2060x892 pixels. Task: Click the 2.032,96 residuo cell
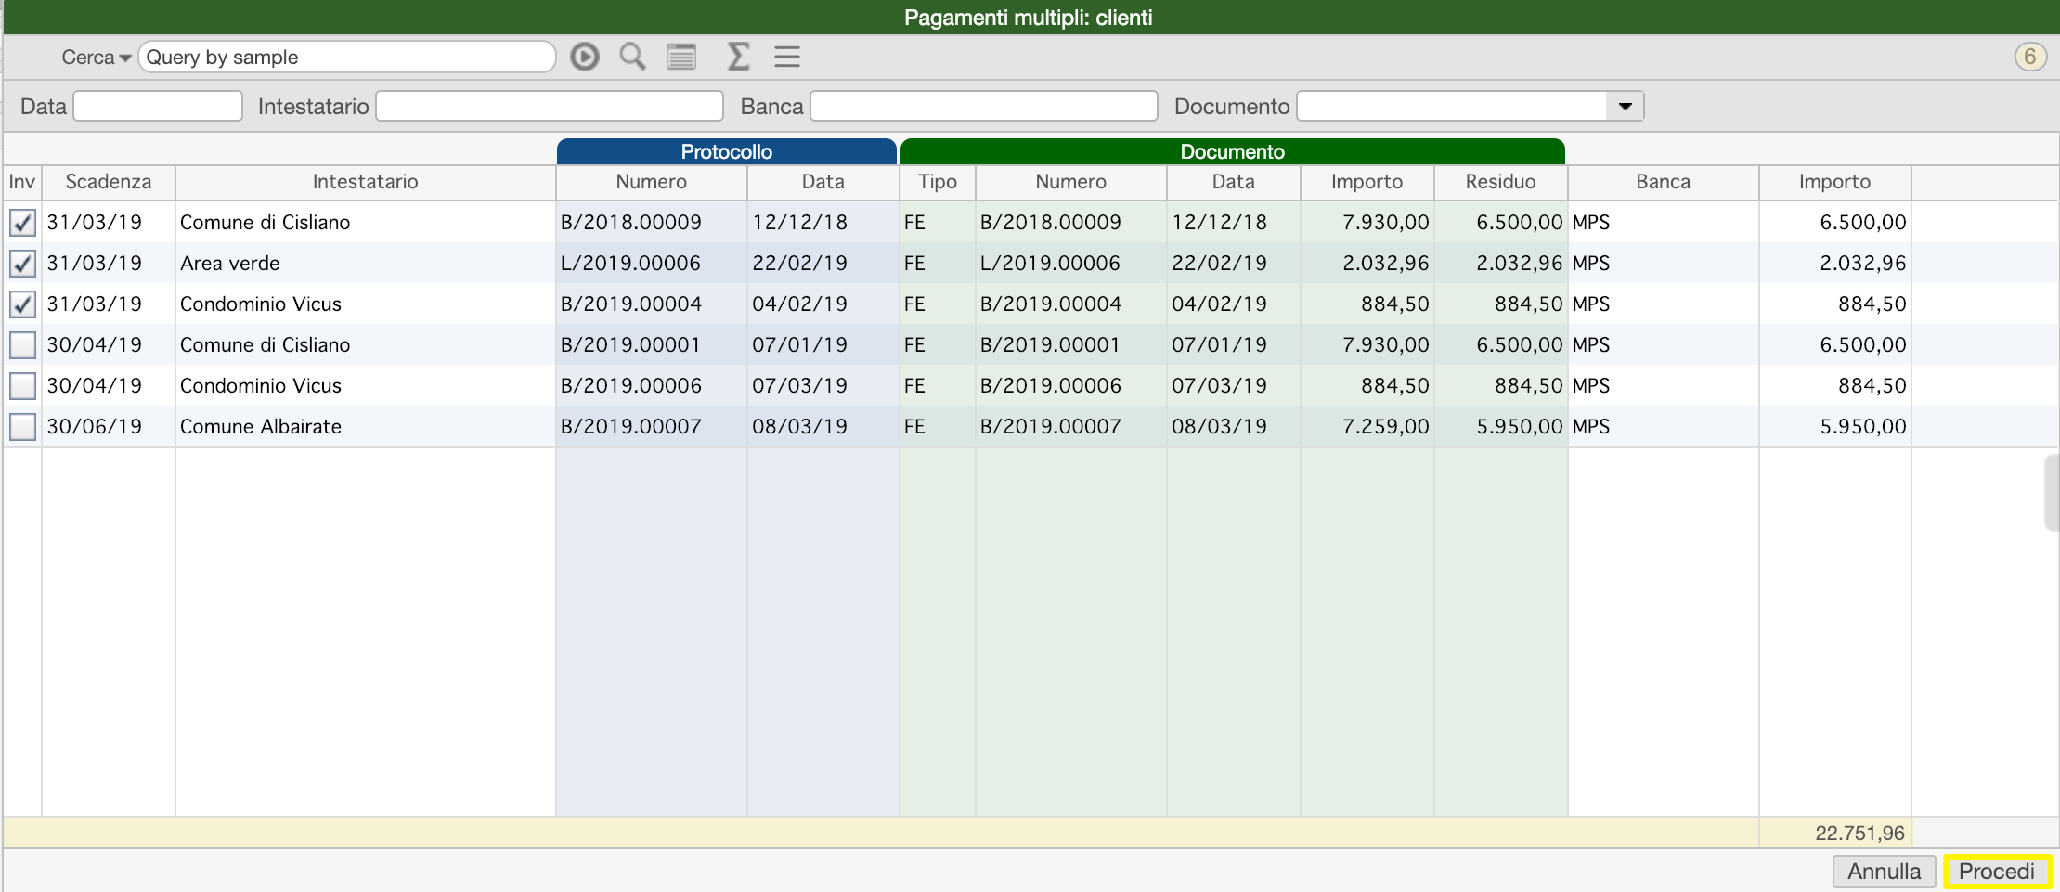(1501, 264)
